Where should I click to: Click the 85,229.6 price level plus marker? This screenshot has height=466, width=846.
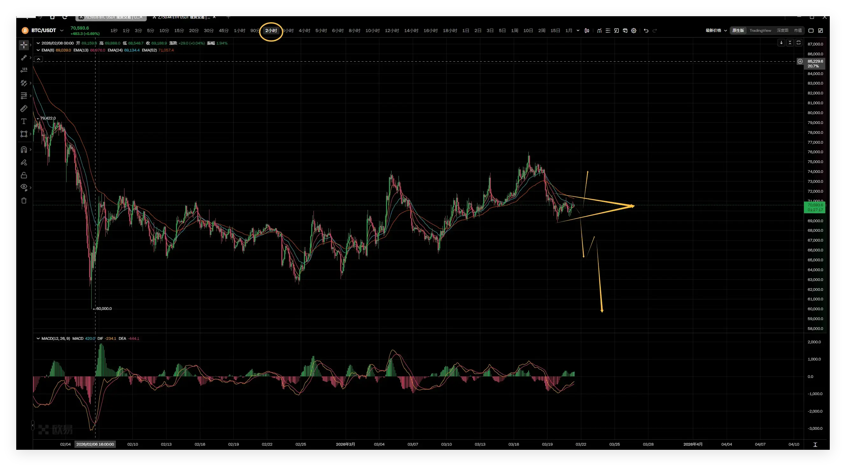coord(800,61)
